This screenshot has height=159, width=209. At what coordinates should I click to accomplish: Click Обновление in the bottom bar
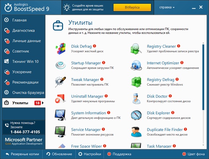59,154
